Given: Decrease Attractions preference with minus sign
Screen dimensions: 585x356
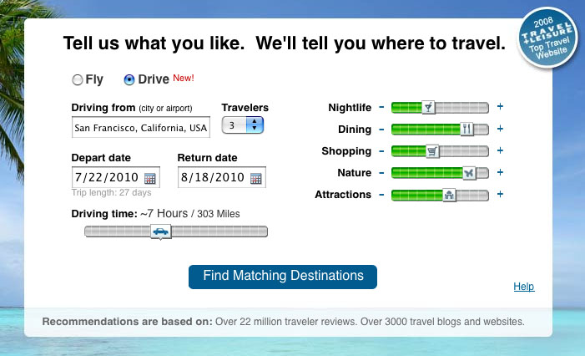Looking at the screenshot, I should pyautogui.click(x=381, y=195).
